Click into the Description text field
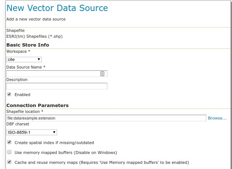The image size is (232, 169). (x=57, y=86)
